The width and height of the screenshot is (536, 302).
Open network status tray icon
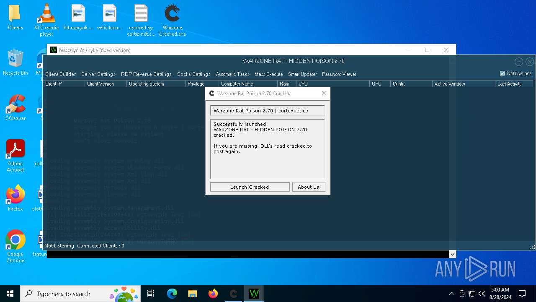[x=472, y=294]
